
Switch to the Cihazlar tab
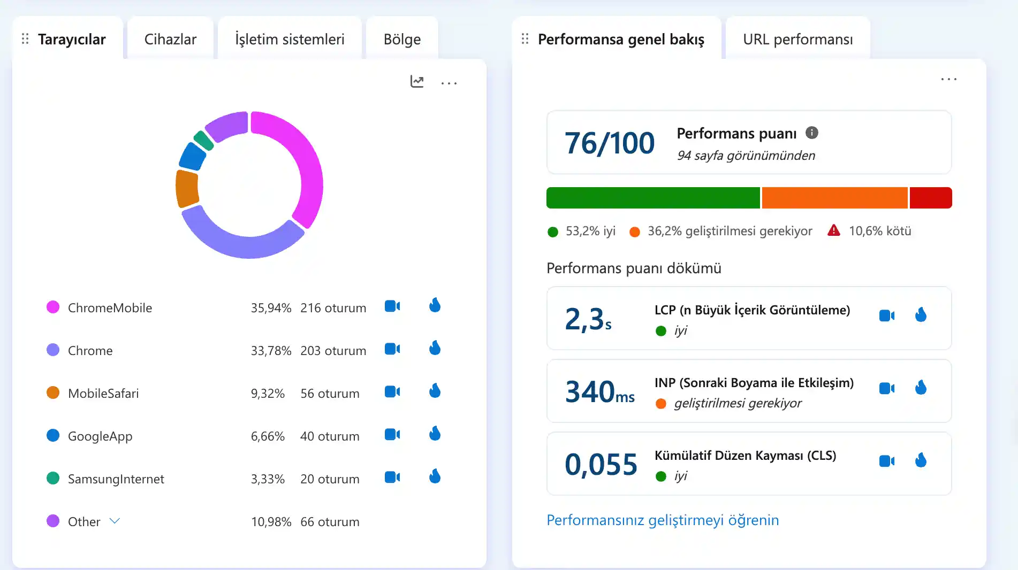(170, 39)
